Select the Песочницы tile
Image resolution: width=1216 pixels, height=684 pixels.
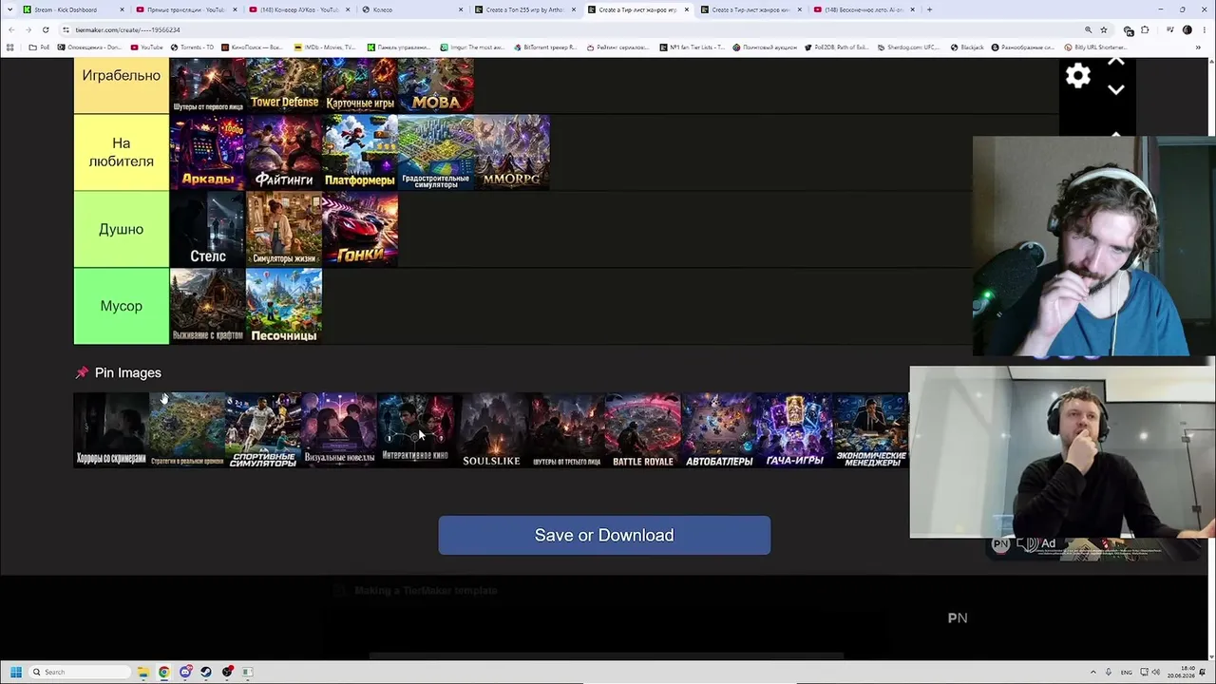pos(284,306)
